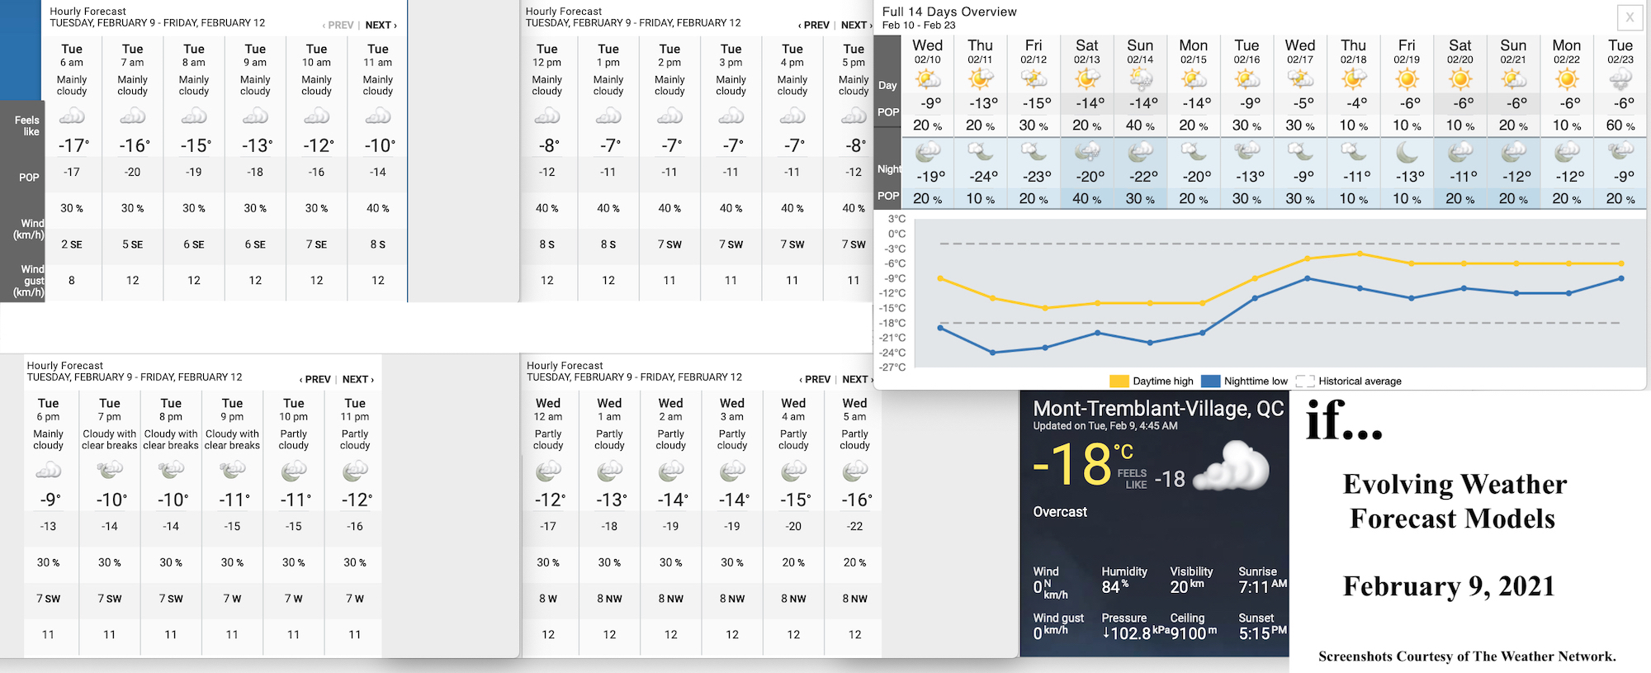This screenshot has width=1651, height=673.
Task: Click the -22 feels-like value at Wed 5 am
Action: point(855,526)
